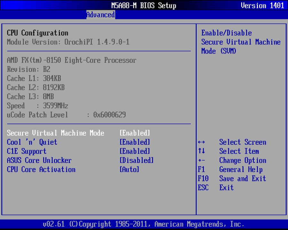Click the plus-minus Change Option icon
This screenshot has height=230, width=288.
pos(202,160)
